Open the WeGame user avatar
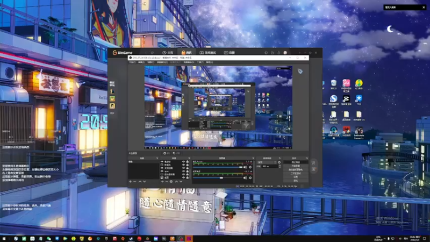The image size is (430, 242). pos(285,53)
